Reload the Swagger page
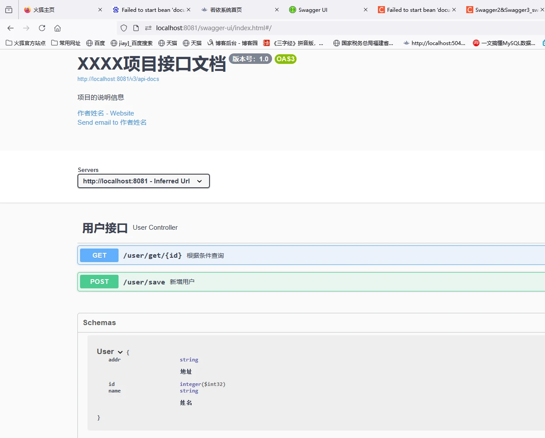The height and width of the screenshot is (438, 545). [x=42, y=28]
